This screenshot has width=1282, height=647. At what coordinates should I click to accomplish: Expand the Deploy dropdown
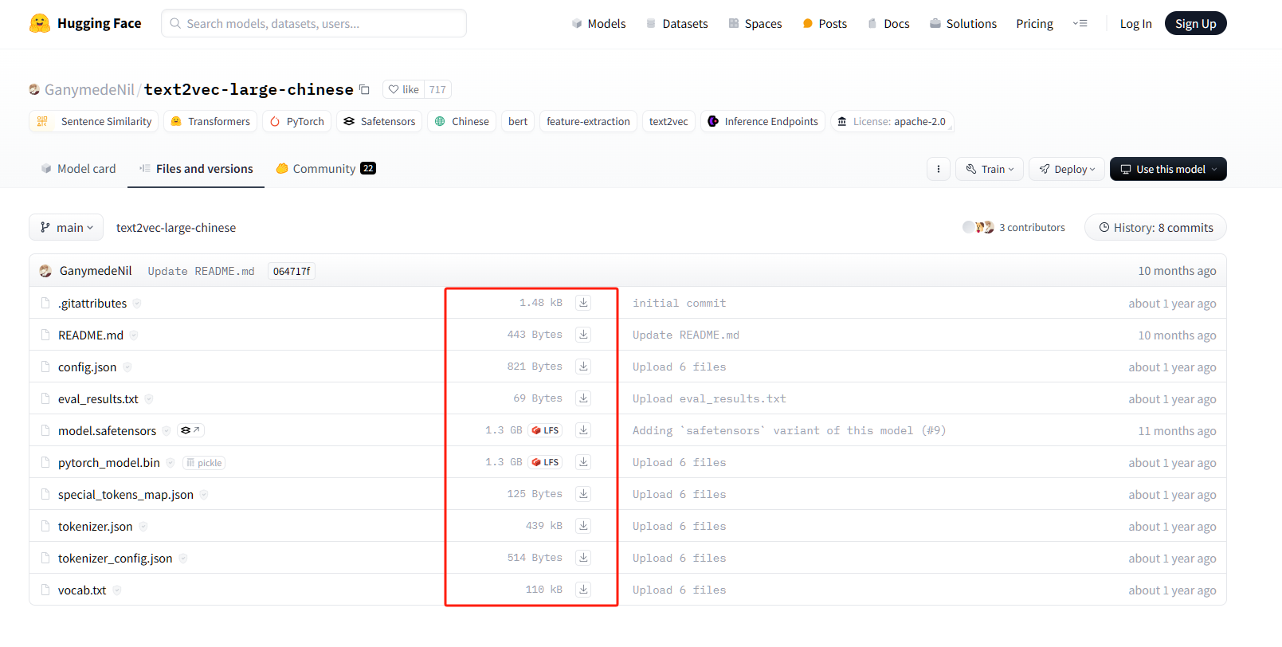1067,169
